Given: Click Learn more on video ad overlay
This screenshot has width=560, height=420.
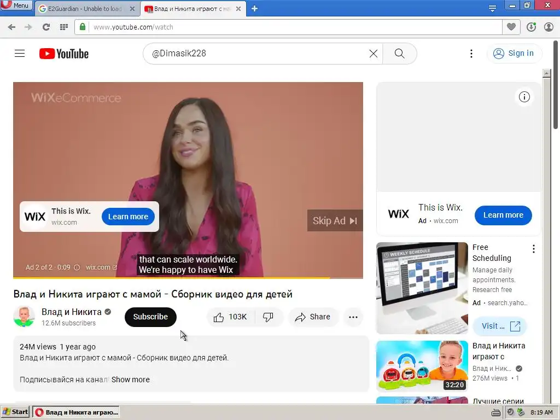Looking at the screenshot, I should click(x=128, y=217).
